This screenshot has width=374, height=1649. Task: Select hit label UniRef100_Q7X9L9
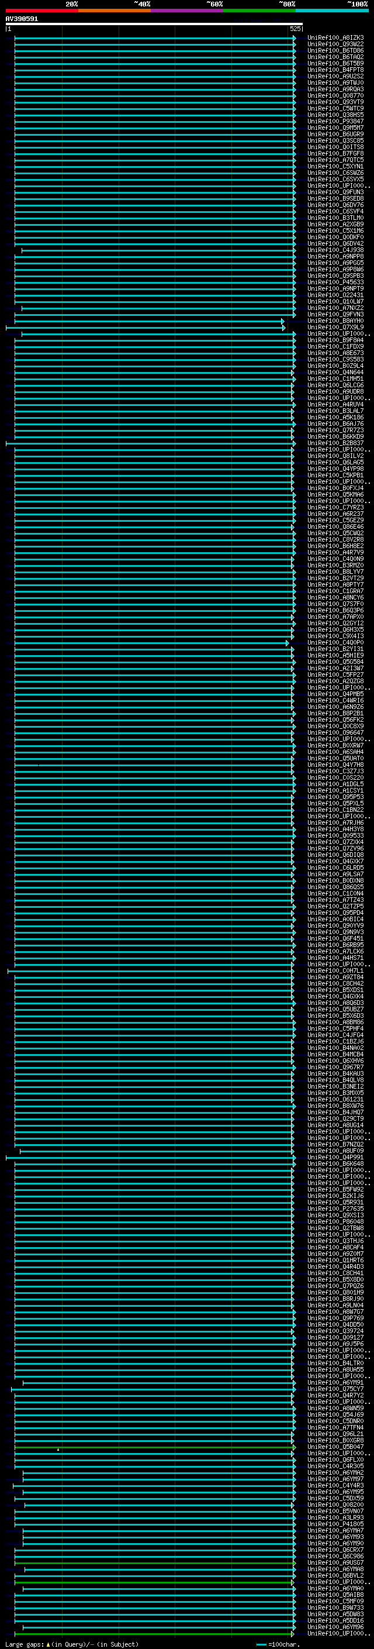[335, 328]
